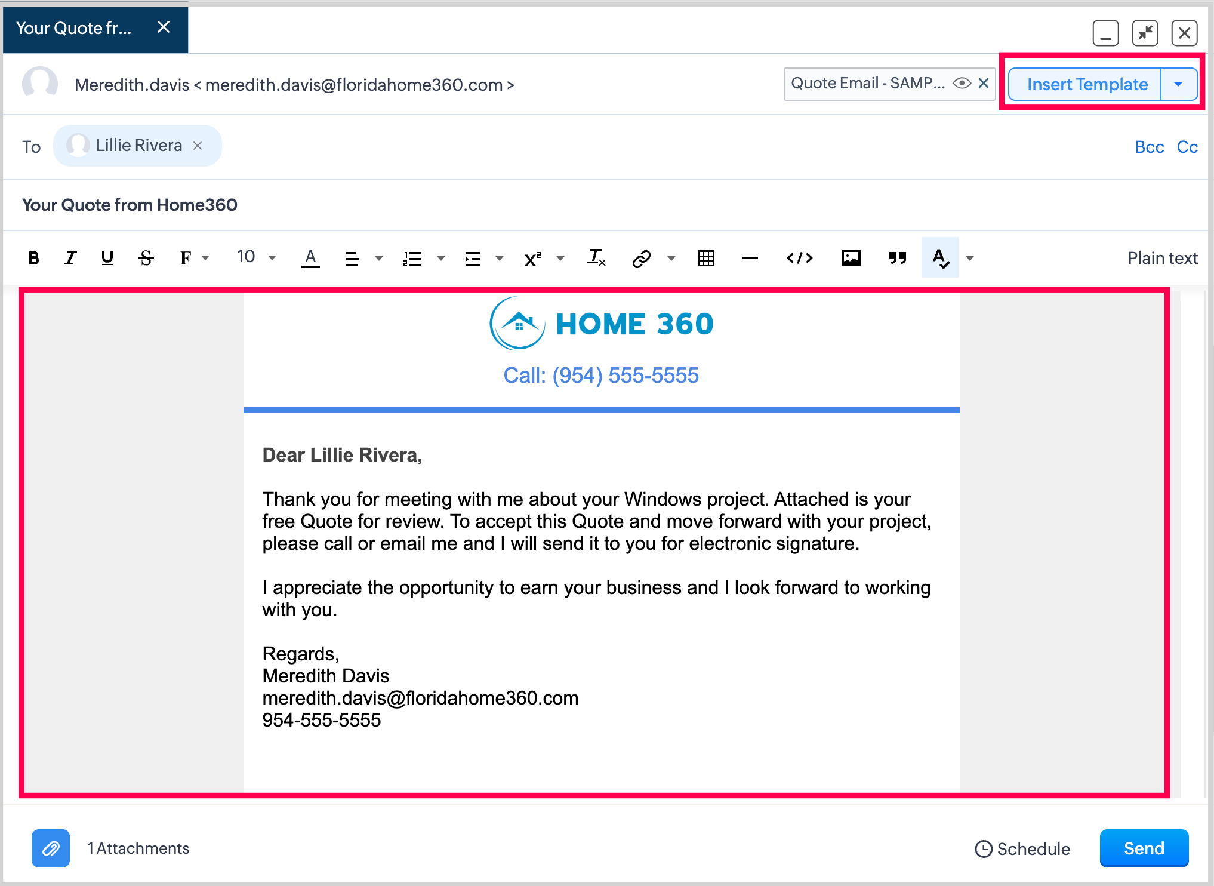Switch to Plain text mode
The height and width of the screenshot is (886, 1214).
point(1162,258)
